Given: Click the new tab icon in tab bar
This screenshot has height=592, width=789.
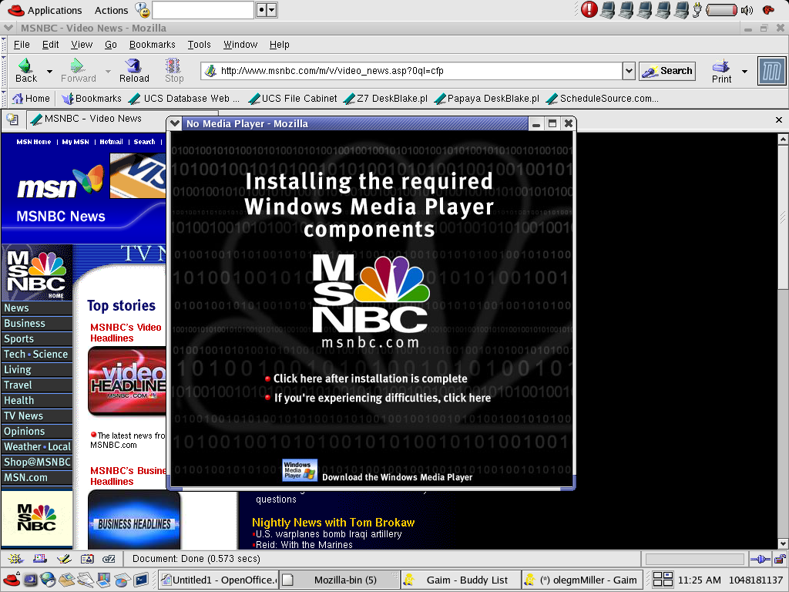Looking at the screenshot, I should 12,119.
